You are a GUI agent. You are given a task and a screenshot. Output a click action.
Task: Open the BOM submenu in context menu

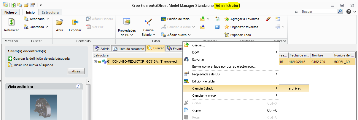(230, 52)
